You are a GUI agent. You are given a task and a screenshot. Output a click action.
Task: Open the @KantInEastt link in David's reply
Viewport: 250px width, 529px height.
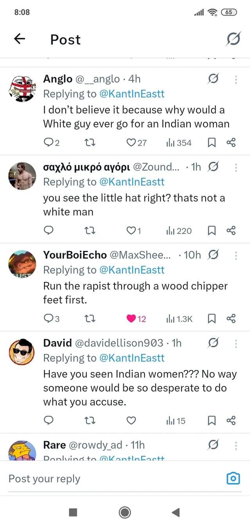pyautogui.click(x=132, y=358)
